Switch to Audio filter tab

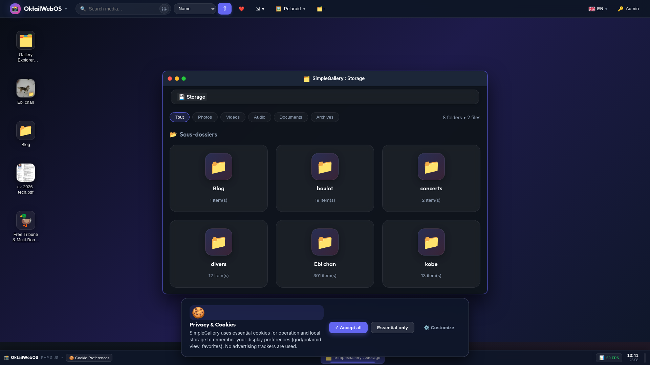(x=260, y=117)
